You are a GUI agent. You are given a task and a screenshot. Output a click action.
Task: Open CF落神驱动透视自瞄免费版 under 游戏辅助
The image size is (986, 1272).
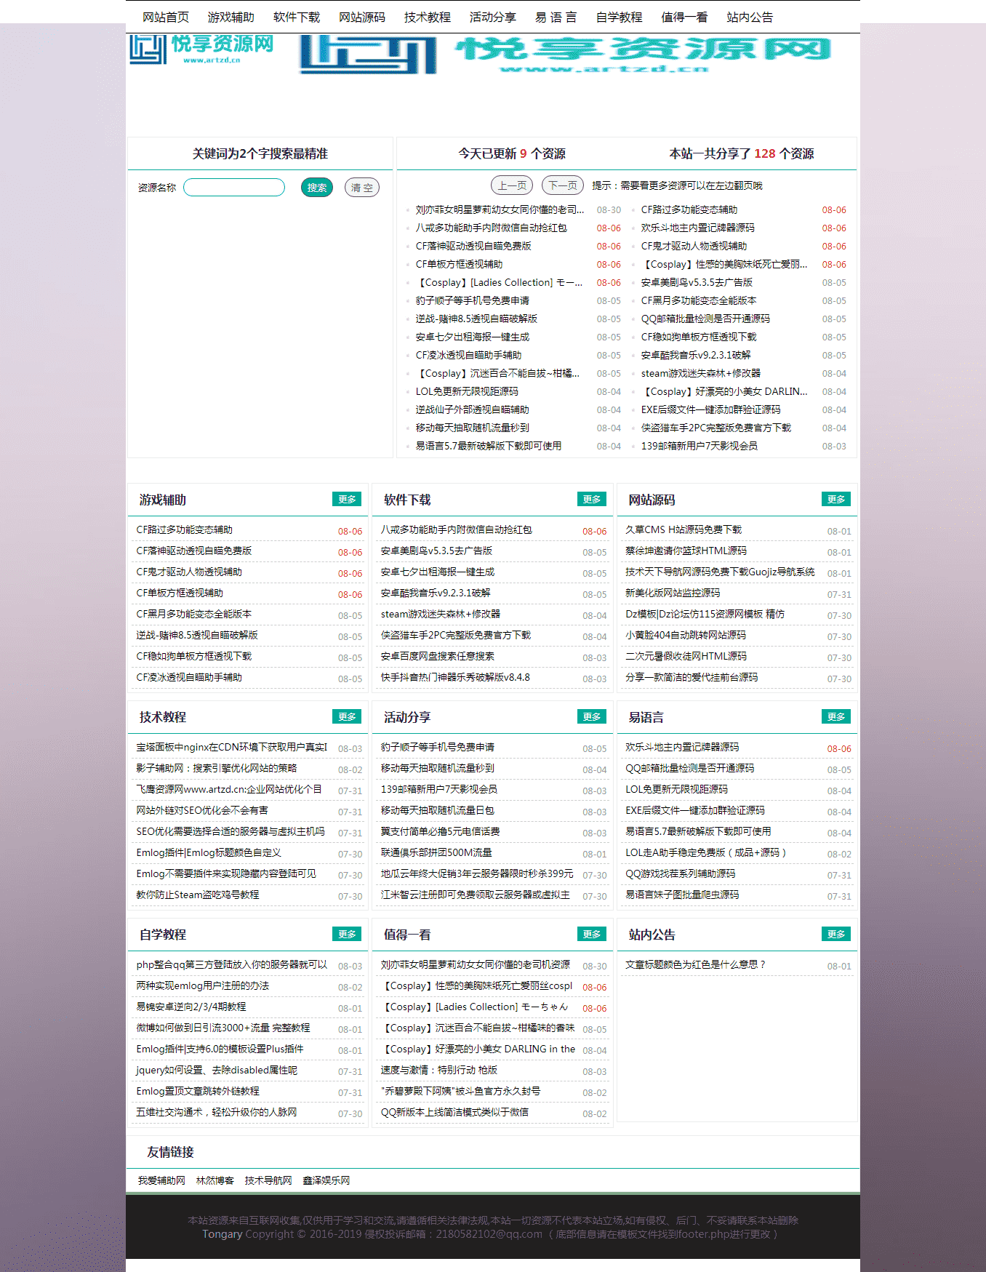[194, 551]
